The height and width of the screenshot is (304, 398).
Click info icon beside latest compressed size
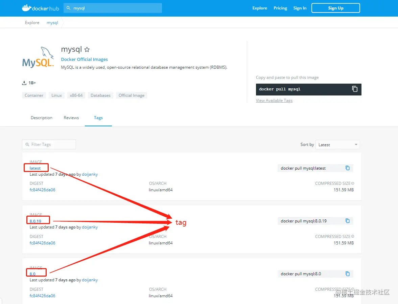click(x=353, y=183)
